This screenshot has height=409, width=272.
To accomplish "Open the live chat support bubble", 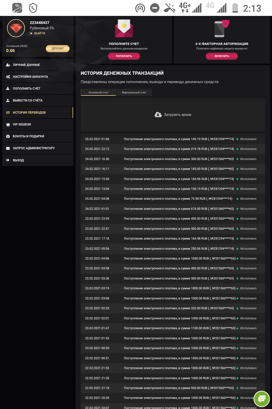I will click(262, 399).
